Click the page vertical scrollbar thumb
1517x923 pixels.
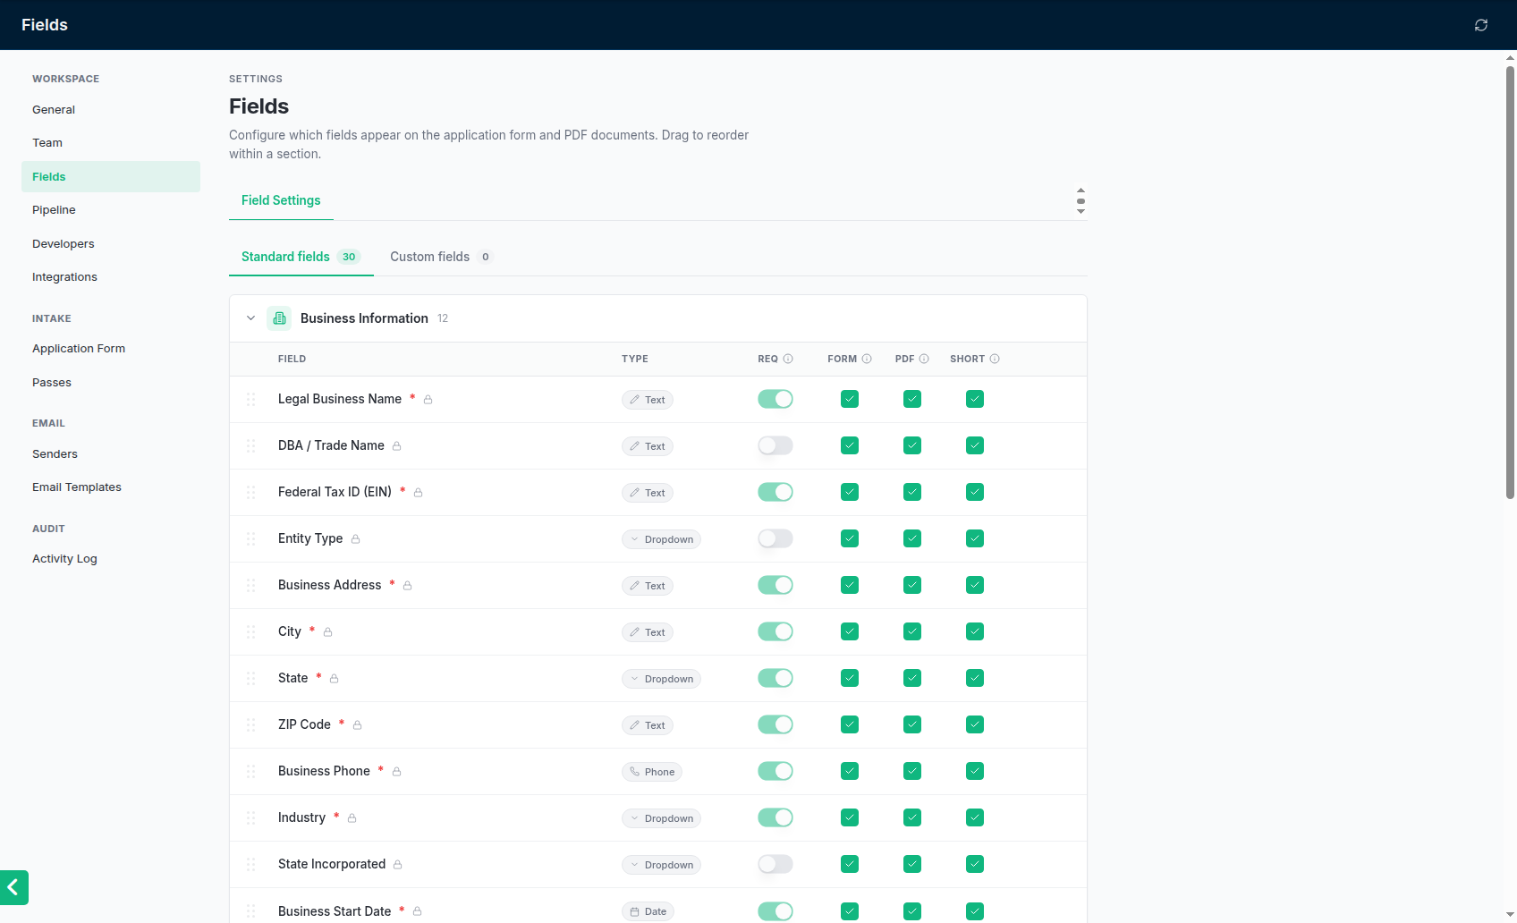click(x=1510, y=282)
